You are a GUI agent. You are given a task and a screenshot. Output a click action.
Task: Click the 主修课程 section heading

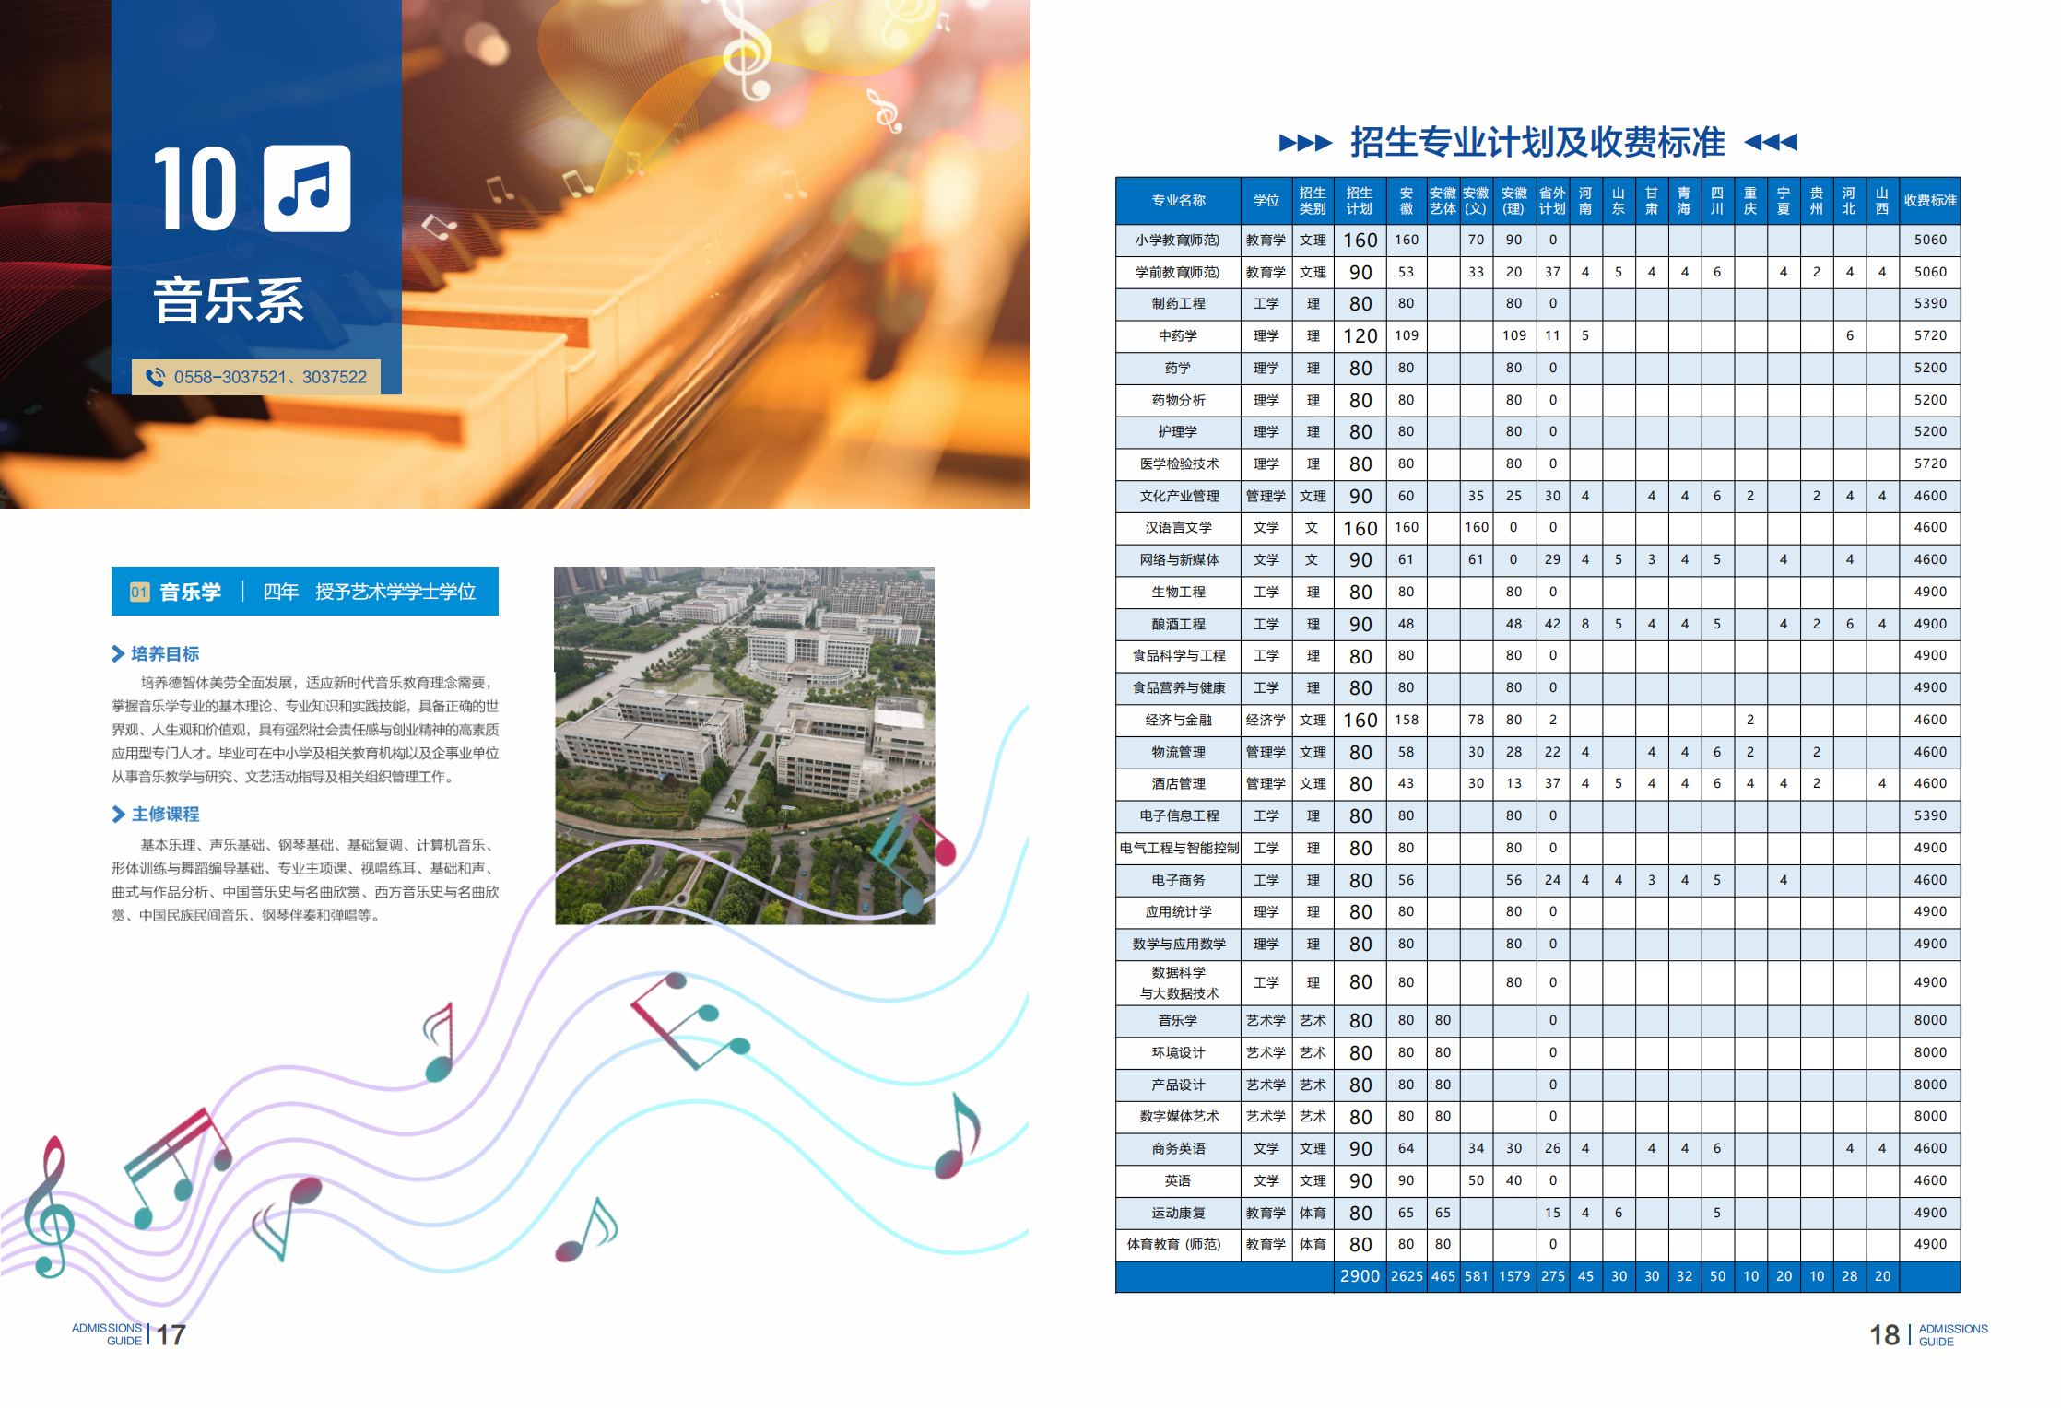tap(165, 814)
